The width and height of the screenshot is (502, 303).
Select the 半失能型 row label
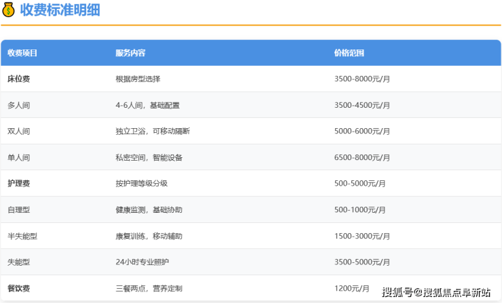click(x=22, y=236)
